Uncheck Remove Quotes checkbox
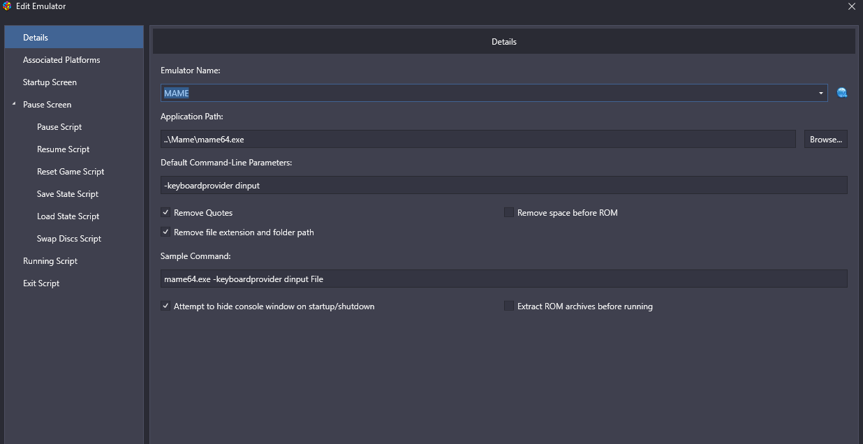The width and height of the screenshot is (863, 444). pos(165,212)
